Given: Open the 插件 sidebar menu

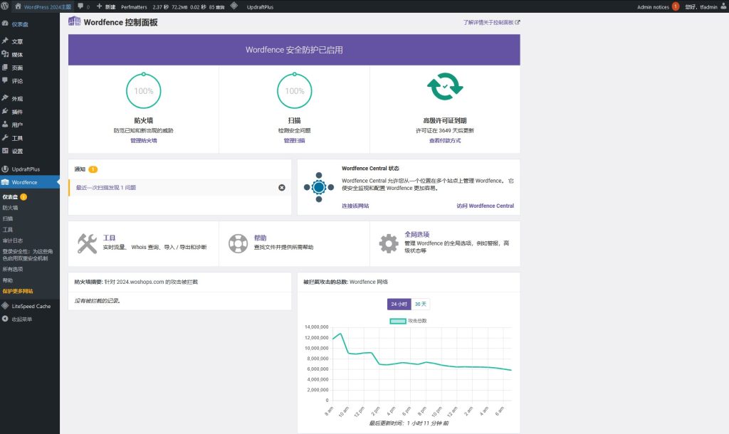Looking at the screenshot, I should click(x=18, y=112).
